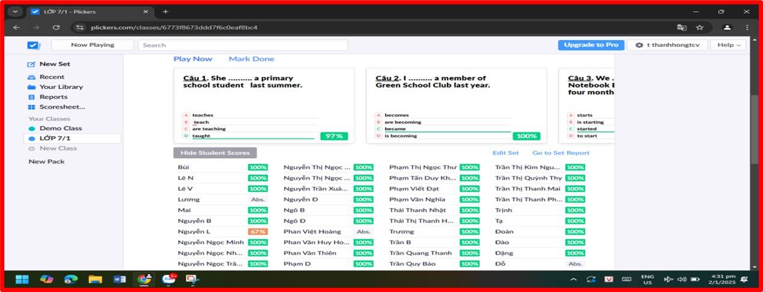The height and width of the screenshot is (292, 763).
Task: Click the 100% result badge on Câu 2
Action: tap(526, 136)
